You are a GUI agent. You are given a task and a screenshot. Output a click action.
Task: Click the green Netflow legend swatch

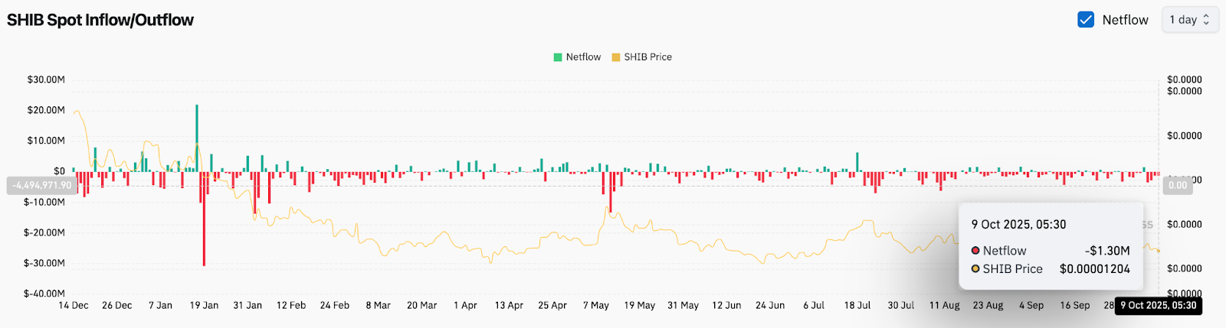click(x=558, y=57)
